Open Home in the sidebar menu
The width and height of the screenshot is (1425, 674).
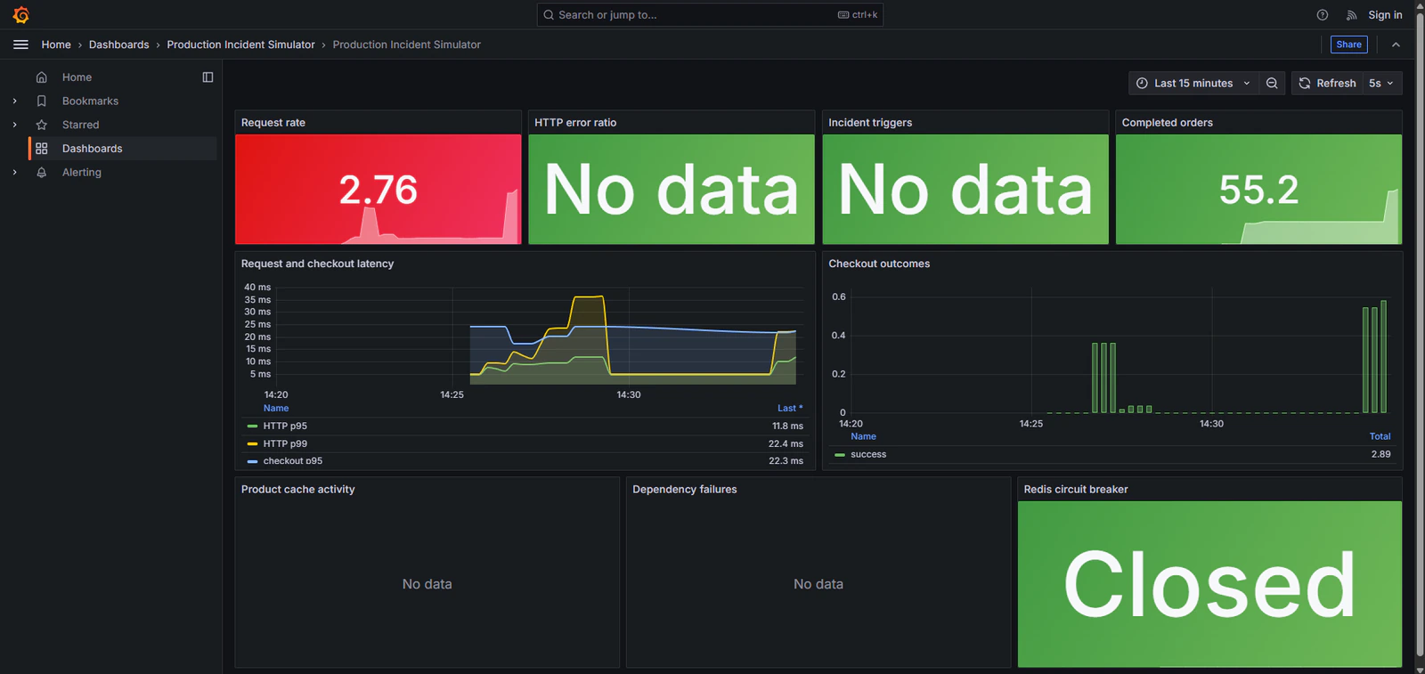pos(77,77)
